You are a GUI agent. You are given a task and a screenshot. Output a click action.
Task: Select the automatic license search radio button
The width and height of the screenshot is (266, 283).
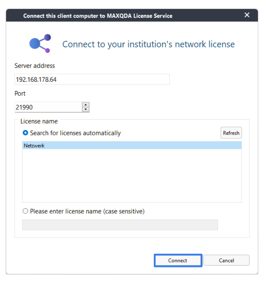pos(25,133)
